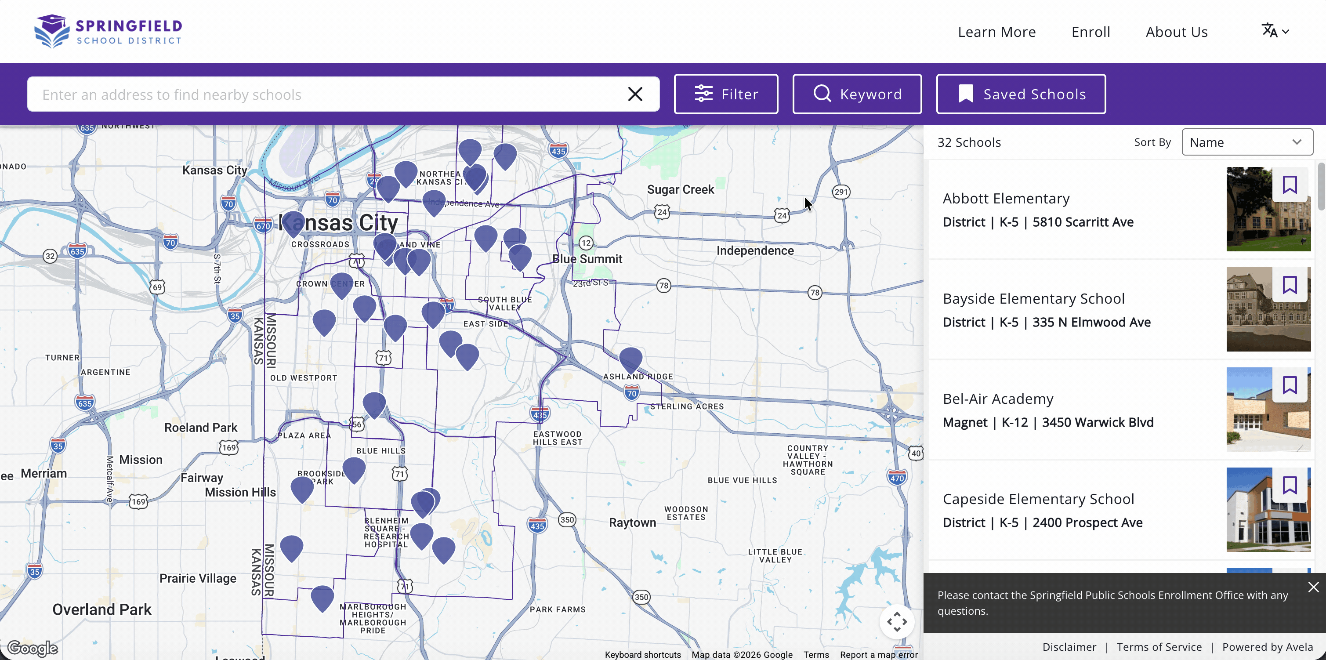This screenshot has height=660, width=1326.
Task: Select the map pin beside Blue Hills
Action: 354,470
